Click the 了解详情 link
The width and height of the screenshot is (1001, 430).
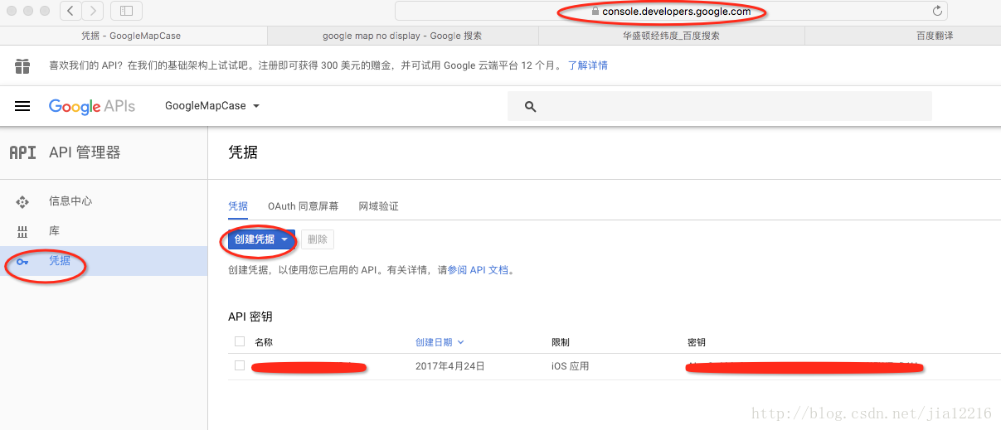[x=588, y=65]
